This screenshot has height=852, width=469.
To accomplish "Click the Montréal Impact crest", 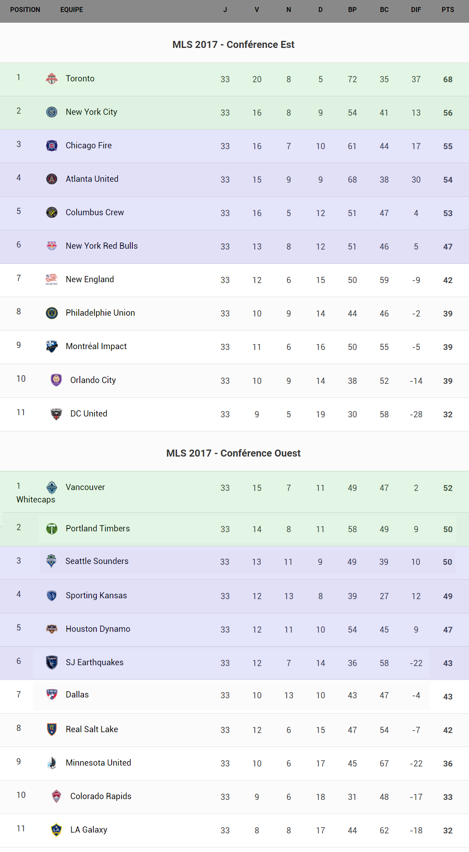I will coord(52,346).
